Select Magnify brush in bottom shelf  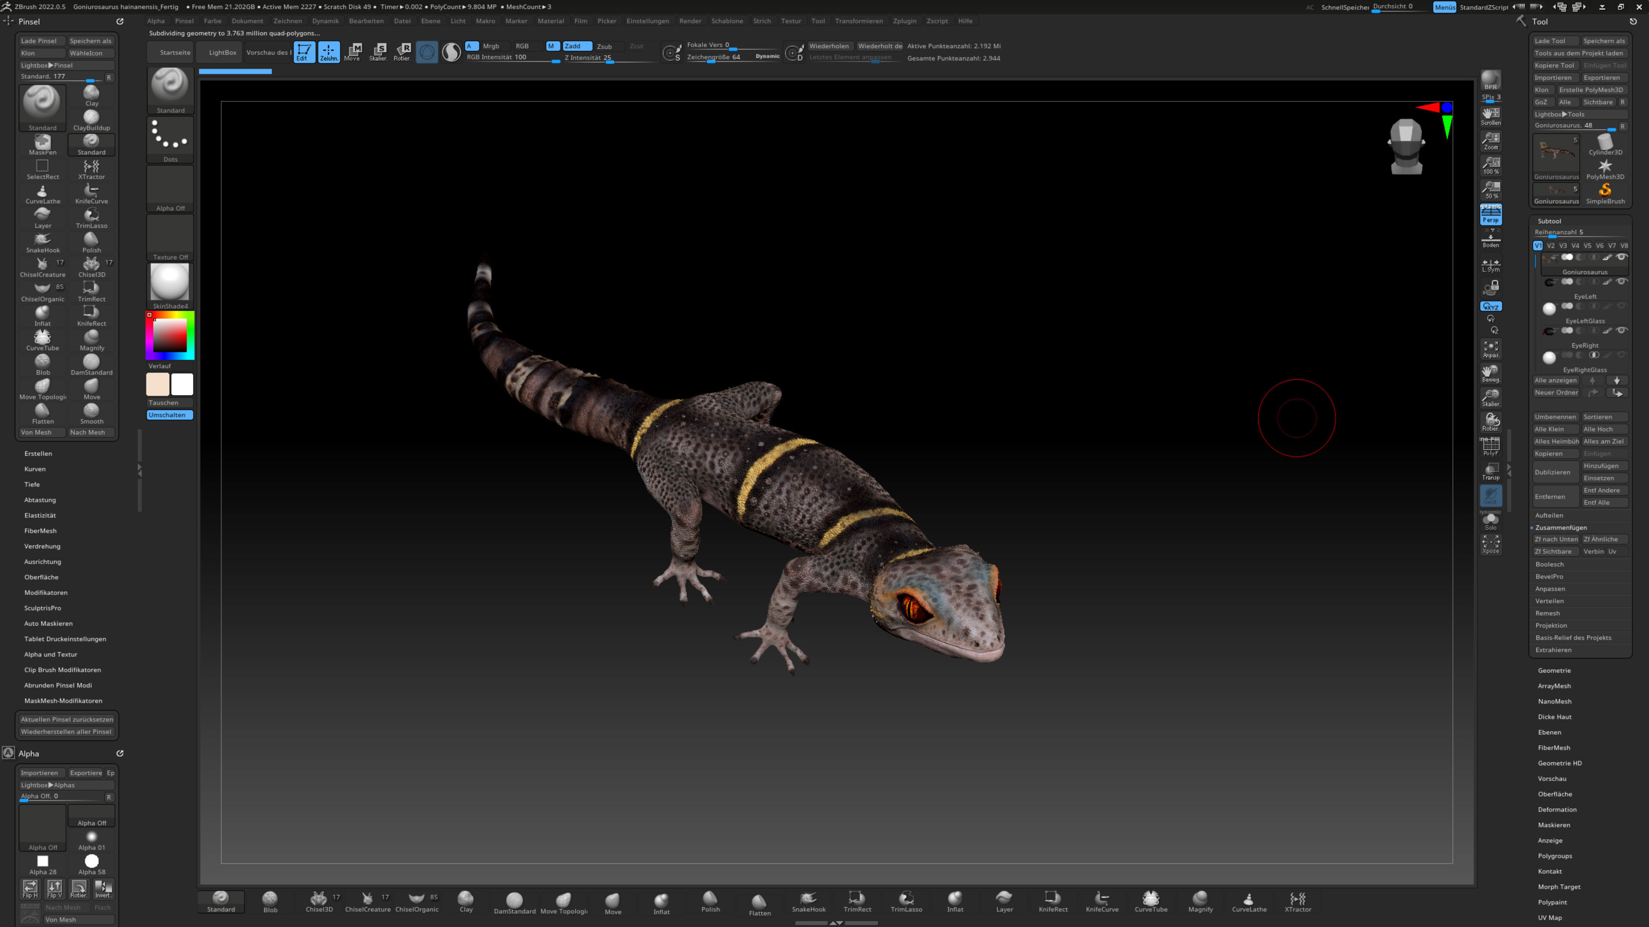[x=1200, y=901]
